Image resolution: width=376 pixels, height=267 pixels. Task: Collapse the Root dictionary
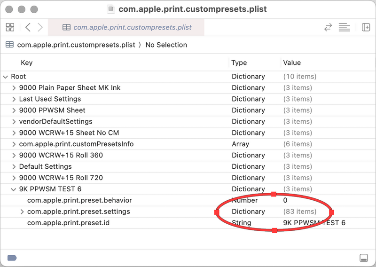pyautogui.click(x=6, y=77)
